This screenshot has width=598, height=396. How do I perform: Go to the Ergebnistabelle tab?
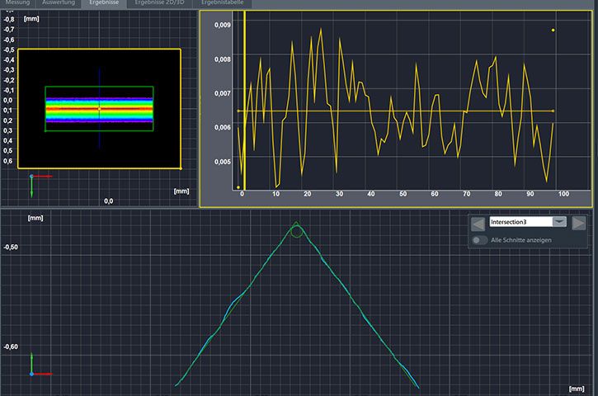224,3
